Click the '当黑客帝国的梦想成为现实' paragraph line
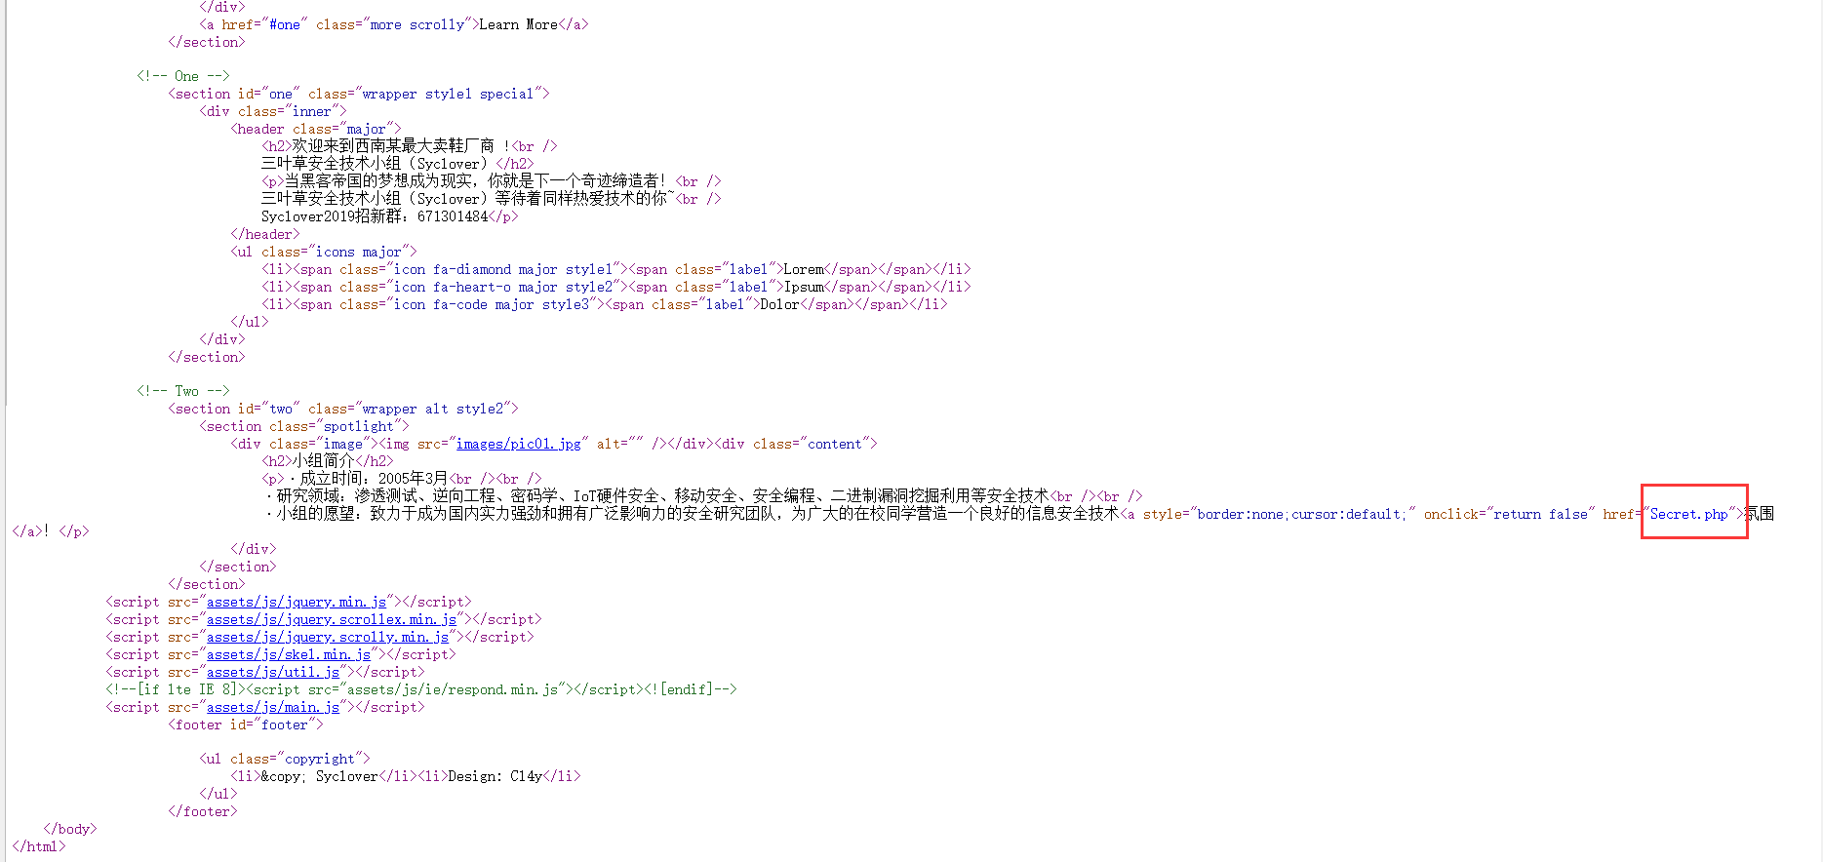Screen dimensions: 1823x862 pos(492,181)
